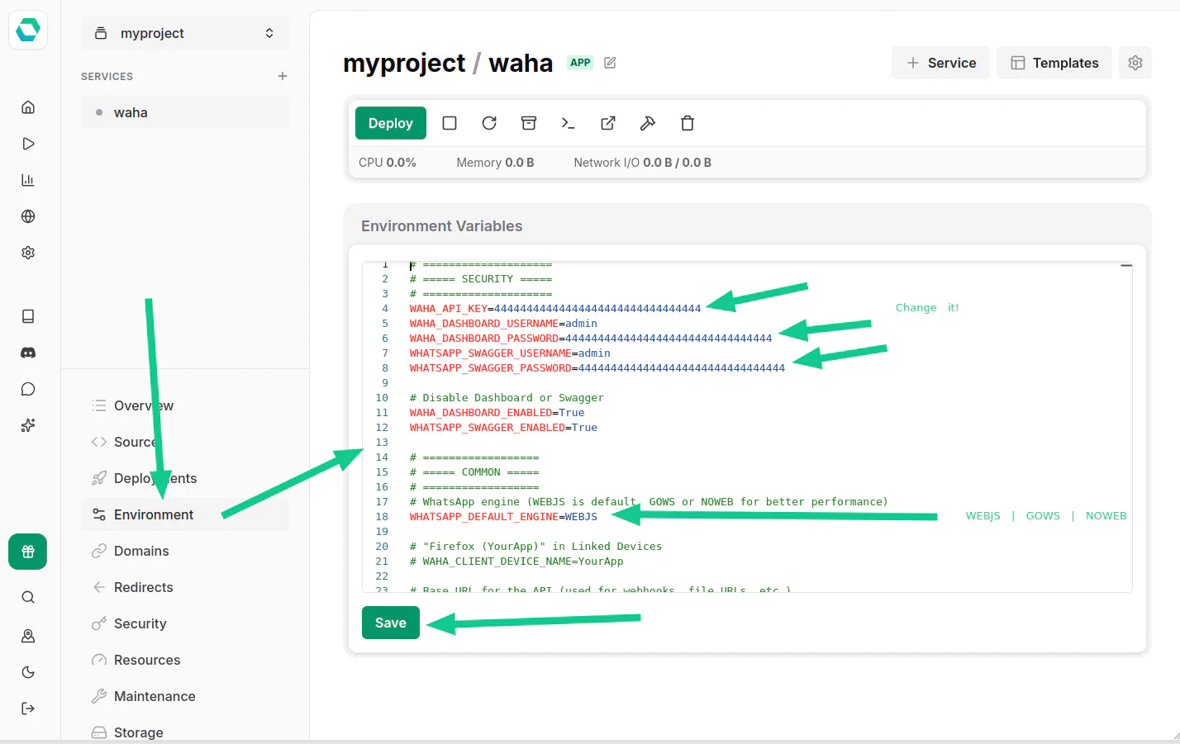The height and width of the screenshot is (744, 1180).
Task: Click the restart service icon
Action: coord(489,123)
